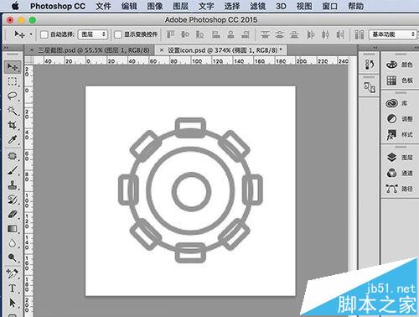Open the 编辑 menu
Viewport: 419px width, 317px height.
[x=129, y=6]
